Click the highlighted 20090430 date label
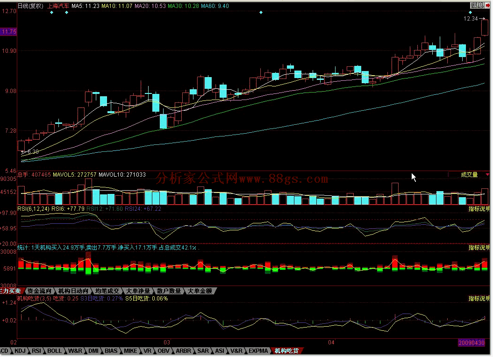This screenshot has width=493, height=357. tap(472, 343)
